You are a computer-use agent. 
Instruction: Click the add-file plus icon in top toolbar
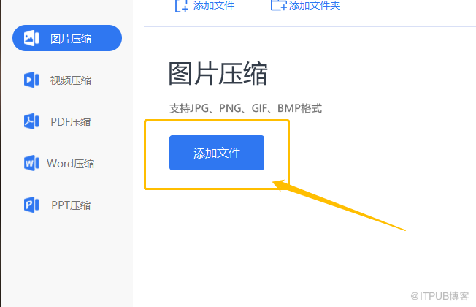pyautogui.click(x=182, y=5)
